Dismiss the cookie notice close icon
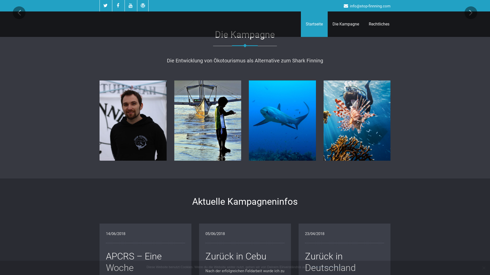The width and height of the screenshot is (490, 275). click(484, 268)
